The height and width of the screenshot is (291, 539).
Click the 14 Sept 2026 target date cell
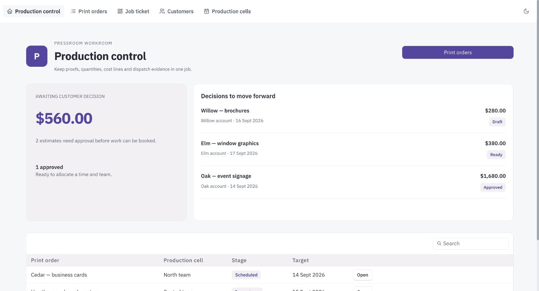(x=309, y=275)
